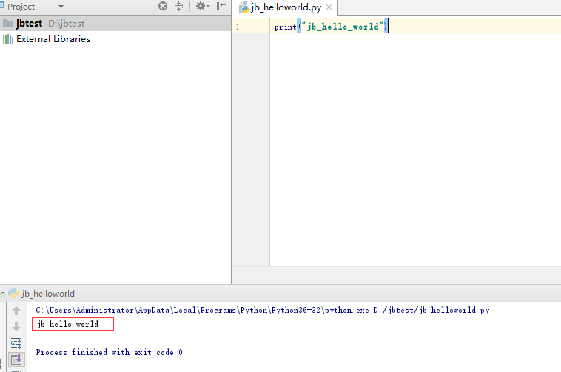The image size is (561, 372).
Task: Click the D:\jbtest path label
Action: point(66,24)
